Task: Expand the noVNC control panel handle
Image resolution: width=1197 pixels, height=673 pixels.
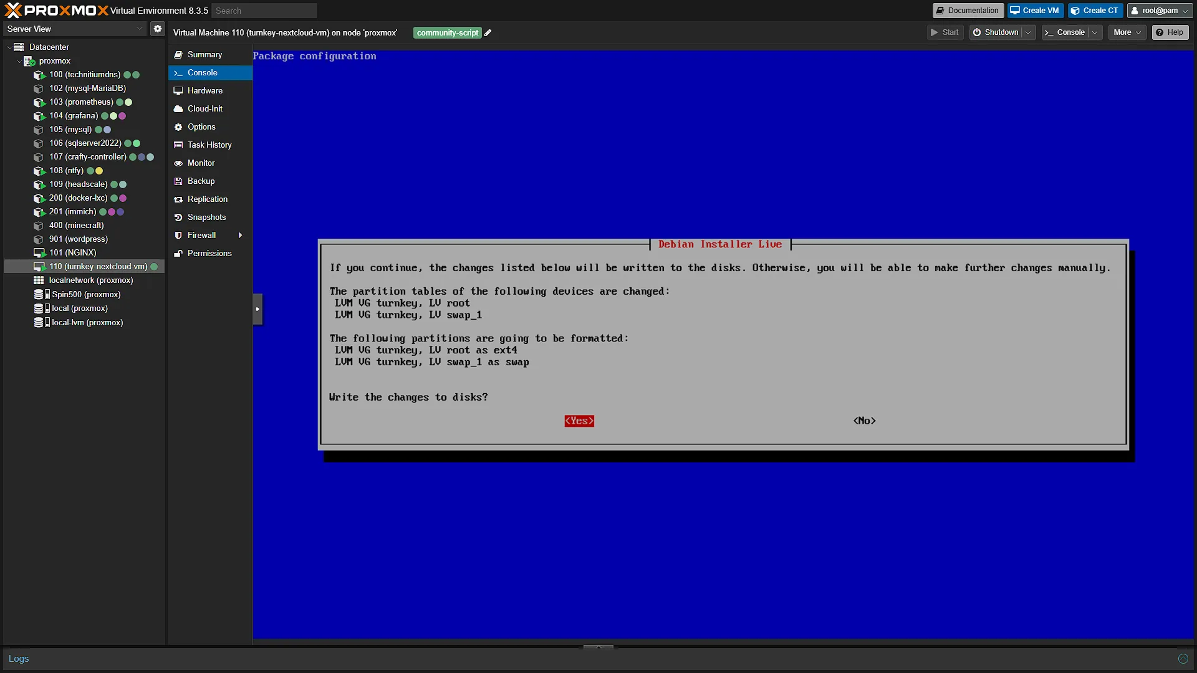Action: (257, 309)
